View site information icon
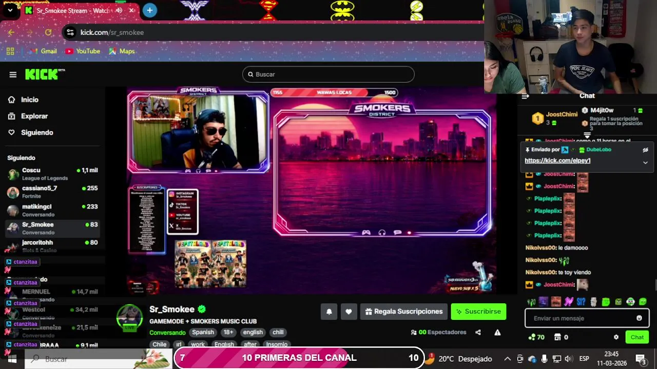The width and height of the screenshot is (657, 369). [70, 32]
